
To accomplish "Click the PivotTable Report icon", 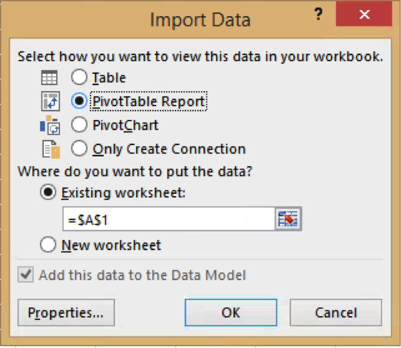I will 50,101.
